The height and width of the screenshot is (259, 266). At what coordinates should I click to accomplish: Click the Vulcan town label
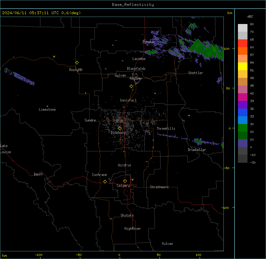[x=168, y=244]
